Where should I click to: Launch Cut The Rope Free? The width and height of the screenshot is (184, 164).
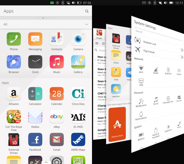pos(14,117)
